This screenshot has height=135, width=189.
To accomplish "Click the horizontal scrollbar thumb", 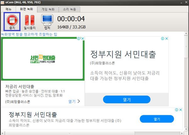I will pyautogui.click(x=70, y=133).
